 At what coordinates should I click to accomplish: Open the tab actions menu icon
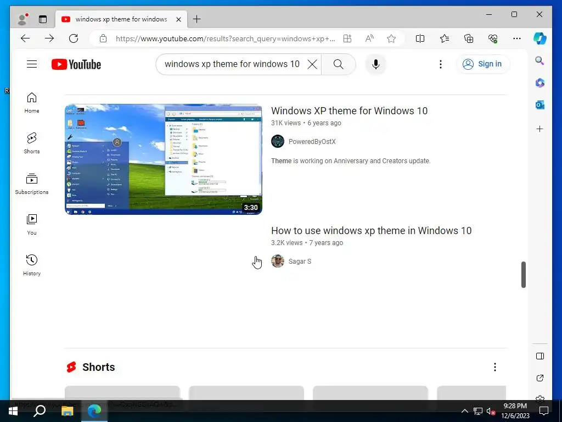click(x=43, y=19)
